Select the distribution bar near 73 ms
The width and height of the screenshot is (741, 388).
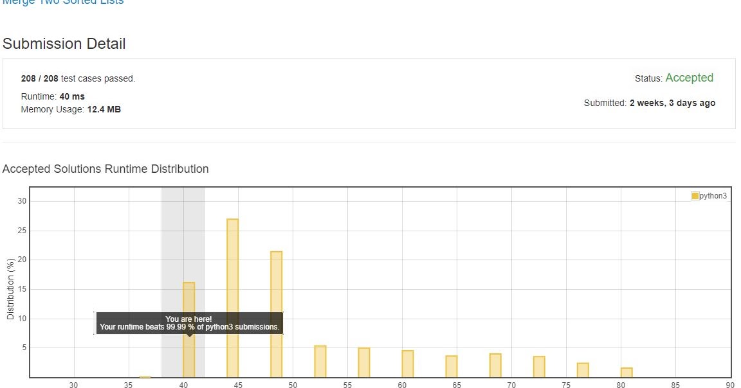pos(539,367)
